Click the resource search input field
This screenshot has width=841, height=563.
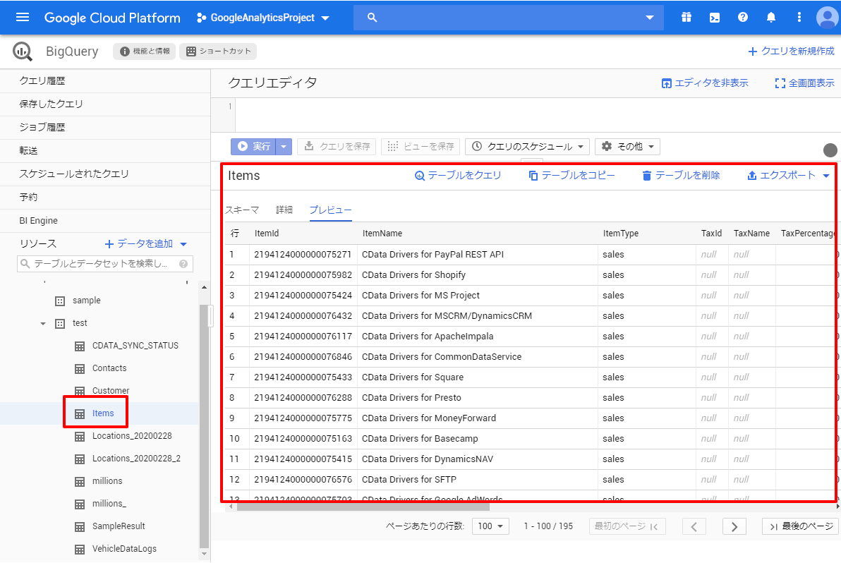pyautogui.click(x=99, y=264)
